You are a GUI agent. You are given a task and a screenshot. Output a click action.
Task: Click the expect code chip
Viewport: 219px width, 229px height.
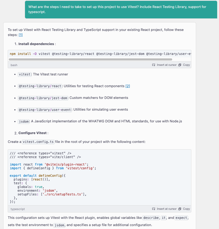point(181,218)
